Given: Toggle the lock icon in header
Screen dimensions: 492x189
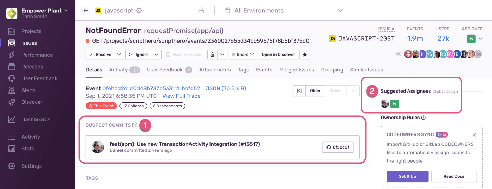Looking at the screenshot, I should (x=201, y=11).
